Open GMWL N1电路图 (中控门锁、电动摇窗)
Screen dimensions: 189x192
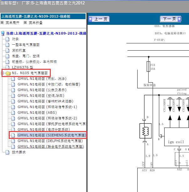click(x=49, y=84)
